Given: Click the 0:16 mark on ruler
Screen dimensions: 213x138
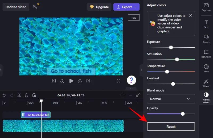Looking at the screenshot, I should [x=104, y=103].
